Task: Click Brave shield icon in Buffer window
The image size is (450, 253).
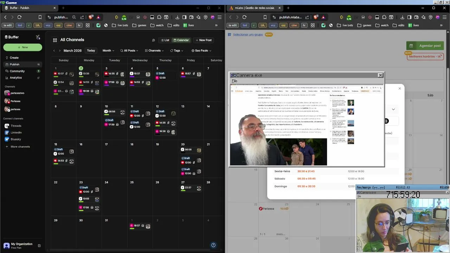Action: pyautogui.click(x=91, y=17)
